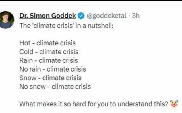The height and width of the screenshot is (113, 182).
Task: Click the "What makes it so hard" sentence
Action: [x=94, y=104]
